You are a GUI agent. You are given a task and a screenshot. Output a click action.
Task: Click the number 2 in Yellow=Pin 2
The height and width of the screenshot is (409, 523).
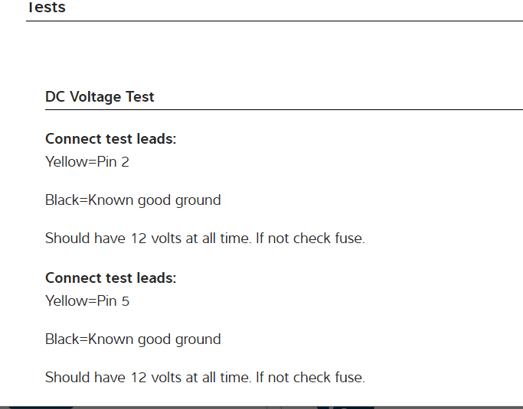point(126,162)
